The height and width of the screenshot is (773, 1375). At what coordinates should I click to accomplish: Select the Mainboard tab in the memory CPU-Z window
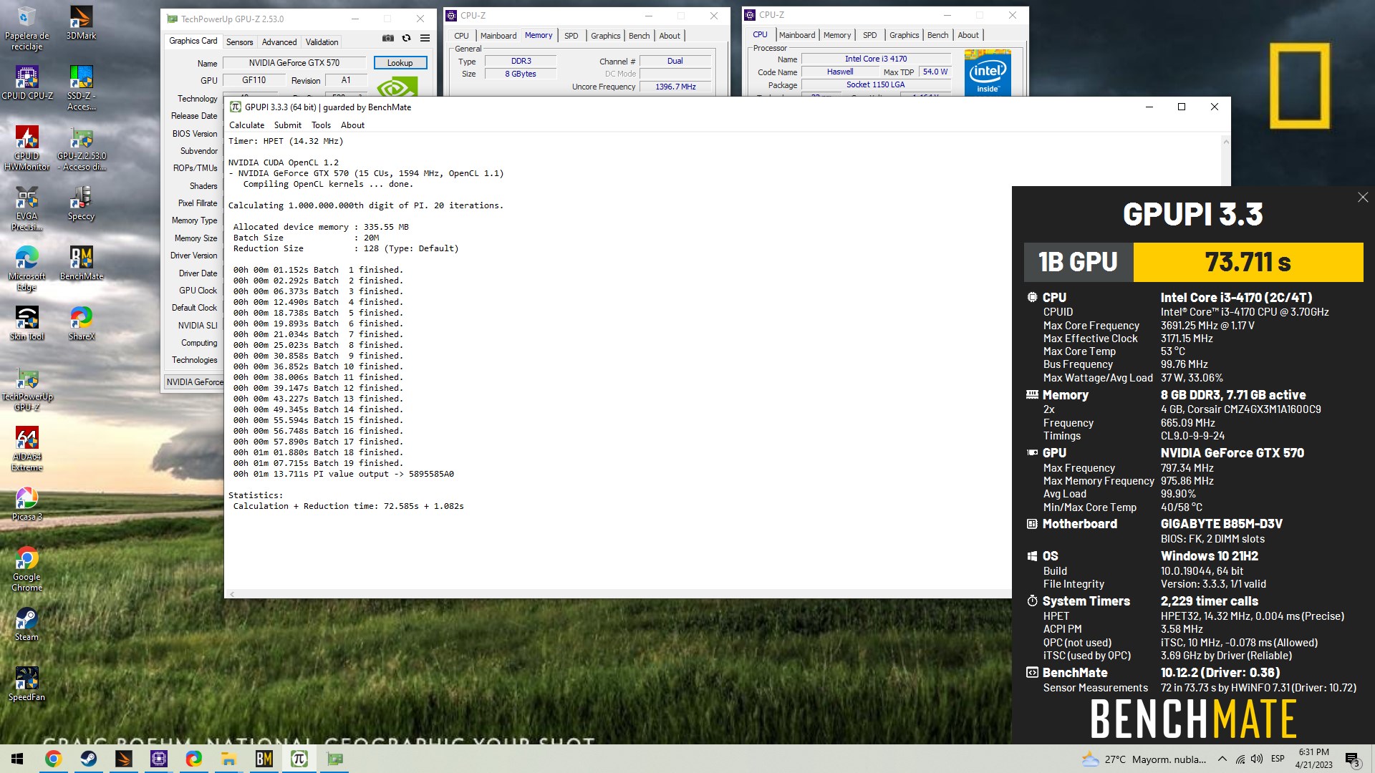pos(498,36)
